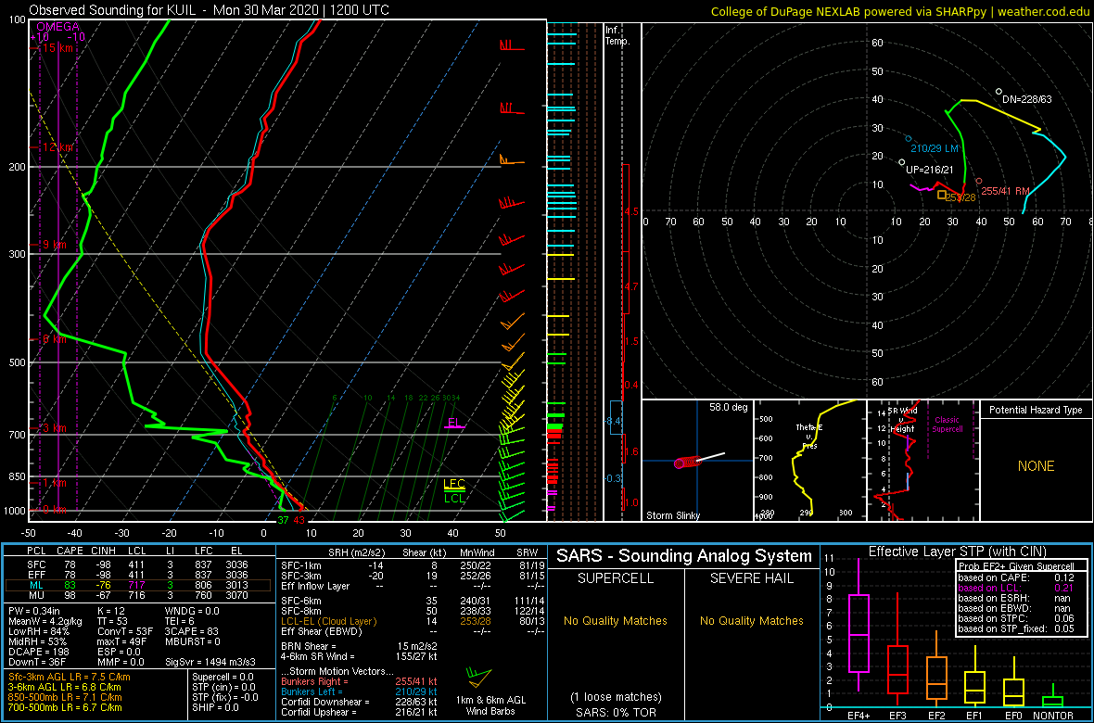Click the green LCL level marker
This screenshot has height=723, width=1094.
coord(454,498)
